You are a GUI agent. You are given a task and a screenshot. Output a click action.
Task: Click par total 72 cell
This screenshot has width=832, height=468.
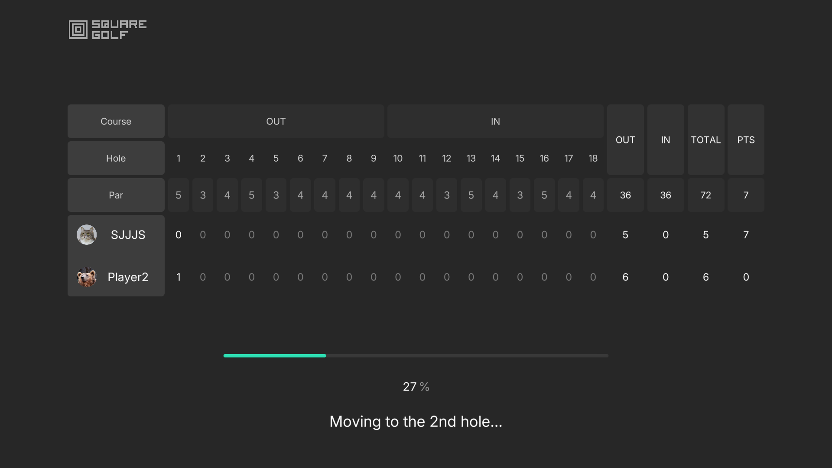click(705, 195)
